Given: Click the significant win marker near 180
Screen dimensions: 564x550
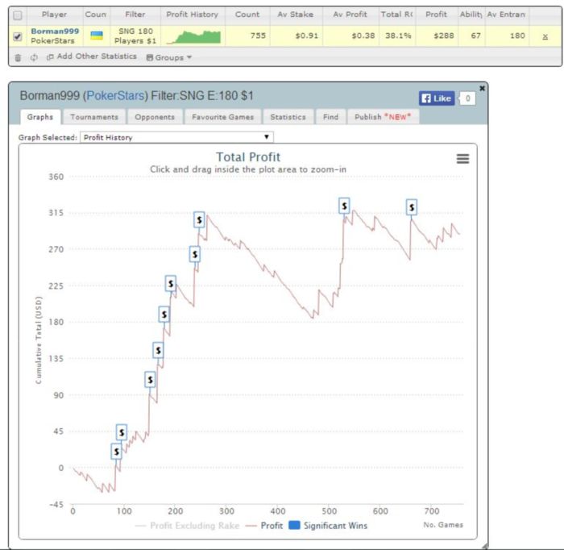Looking at the screenshot, I should [x=164, y=315].
